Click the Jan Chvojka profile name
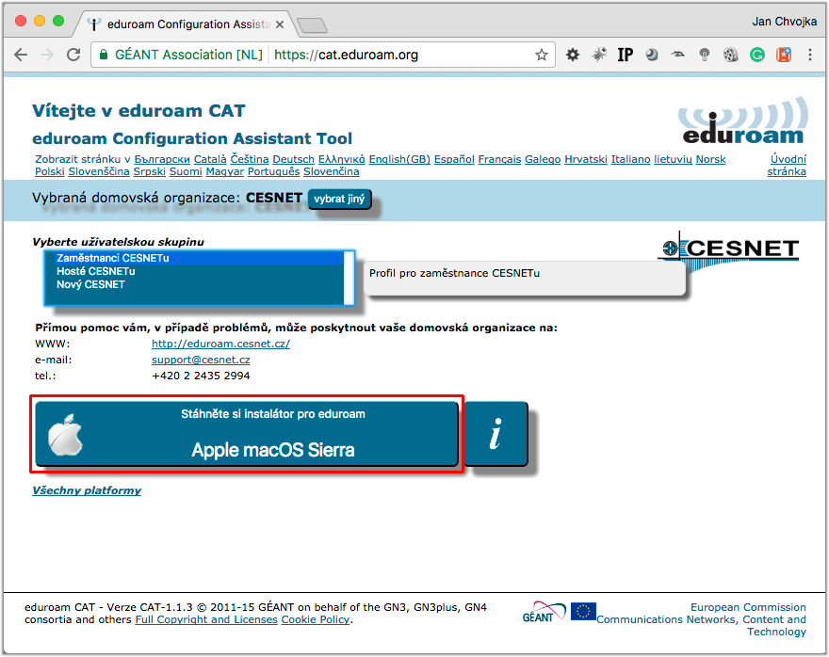 click(x=784, y=21)
